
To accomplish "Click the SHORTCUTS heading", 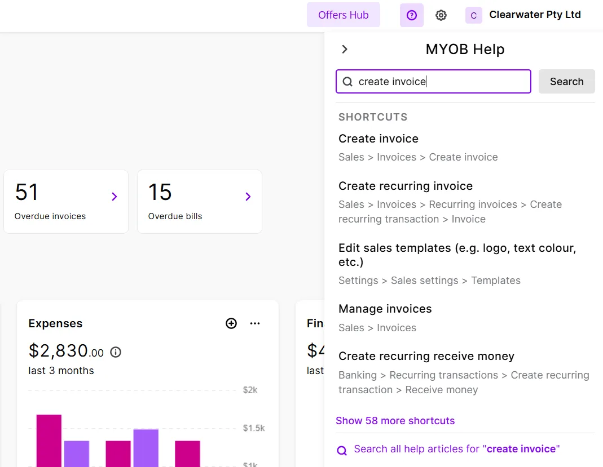I will 373,117.
